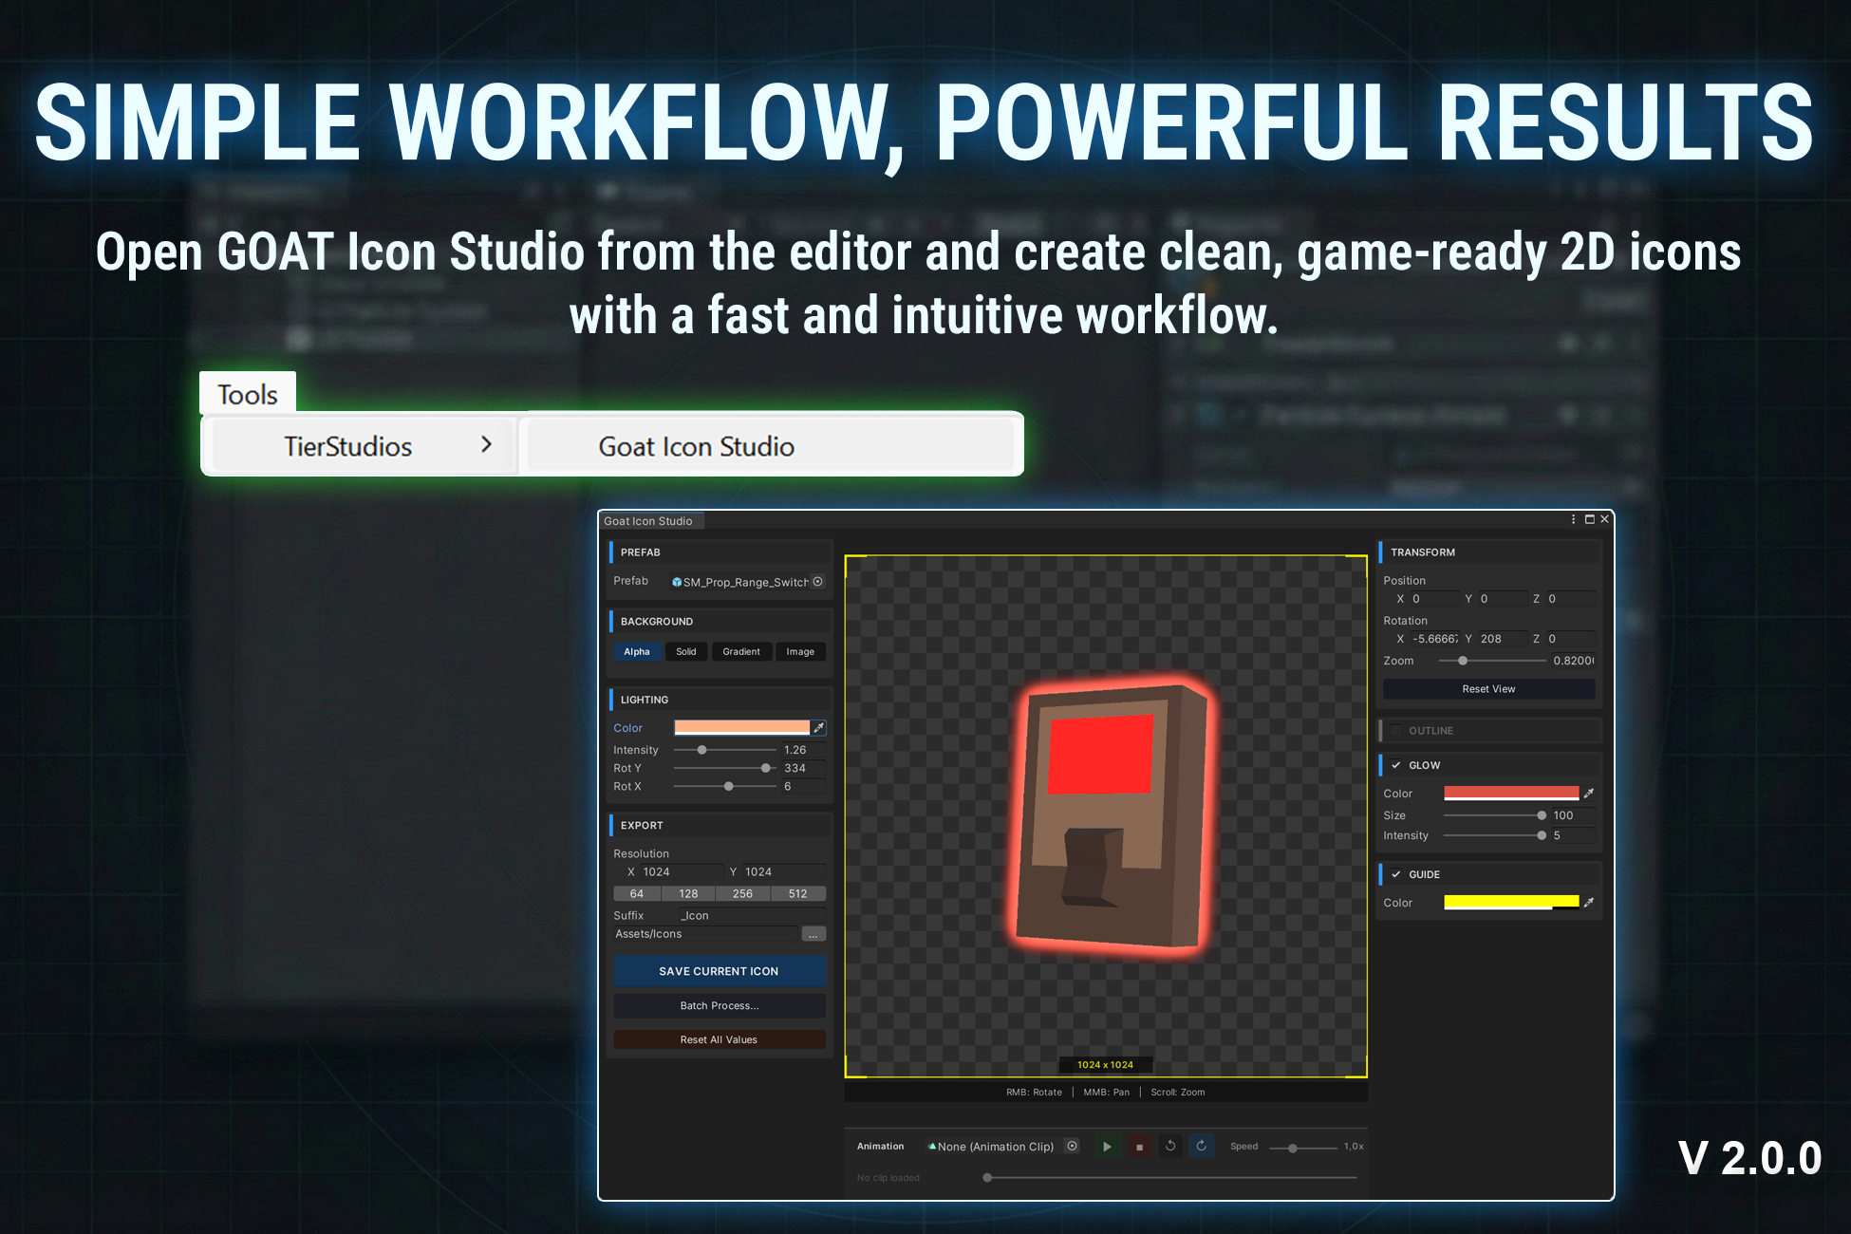Click the Transform Zoom slider
The height and width of the screenshot is (1234, 1851).
coord(1493,661)
